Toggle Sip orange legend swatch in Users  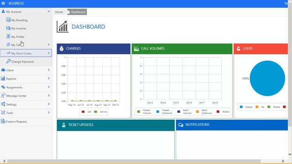257,107
